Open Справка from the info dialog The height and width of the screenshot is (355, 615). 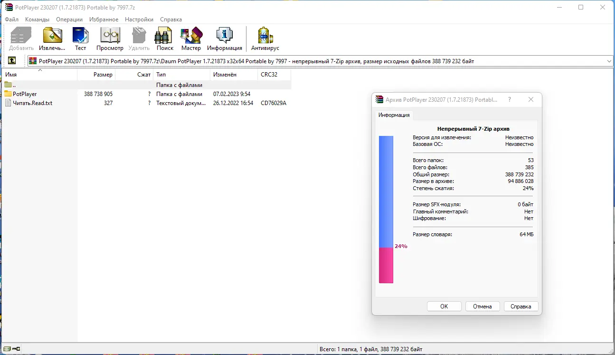tap(521, 306)
